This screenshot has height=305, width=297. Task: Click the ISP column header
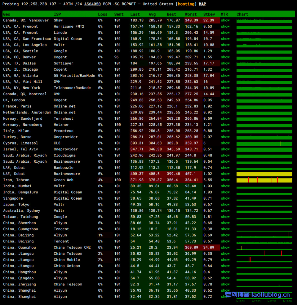coord(57,14)
